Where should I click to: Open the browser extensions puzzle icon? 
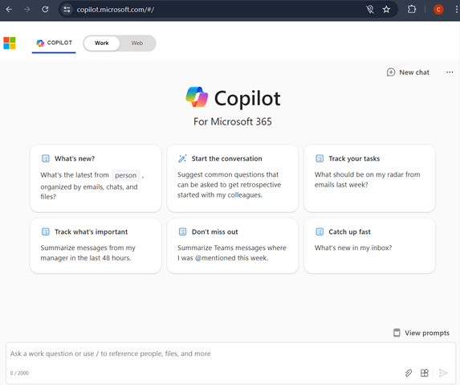pyautogui.click(x=412, y=10)
